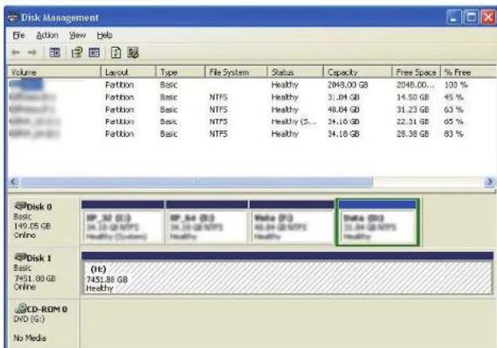497x348 pixels.
Task: Select the third partition block on Disk 0
Action: click(x=292, y=222)
